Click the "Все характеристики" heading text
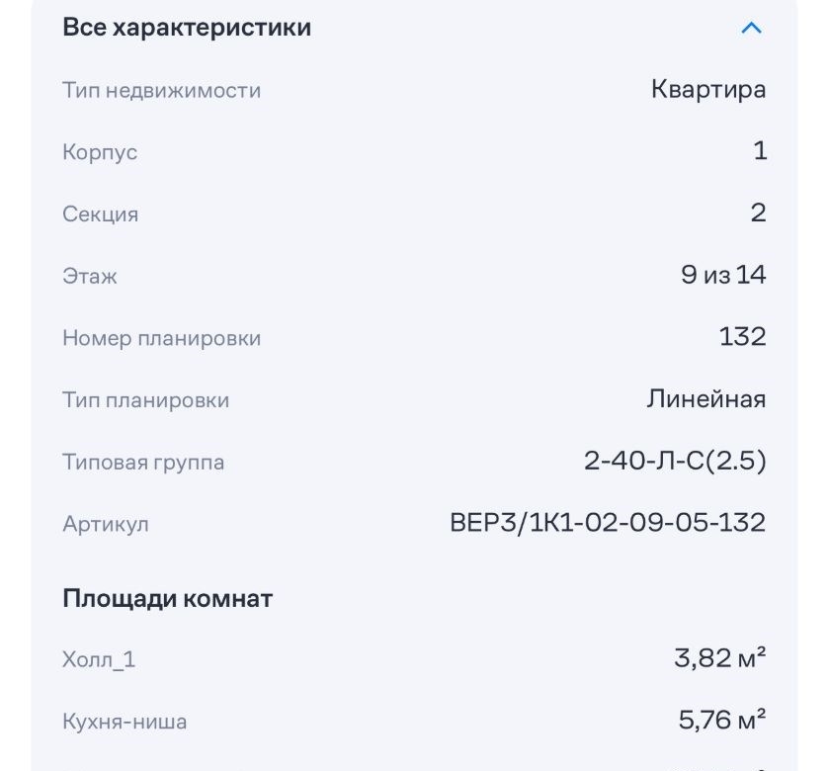The width and height of the screenshot is (829, 771). [x=187, y=28]
